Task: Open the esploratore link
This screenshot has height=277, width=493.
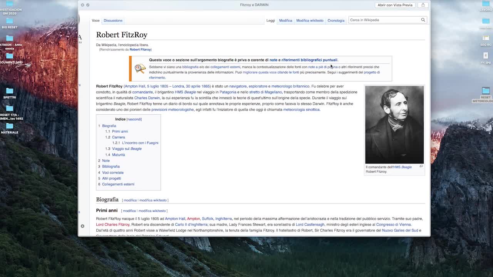Action: coord(258,86)
